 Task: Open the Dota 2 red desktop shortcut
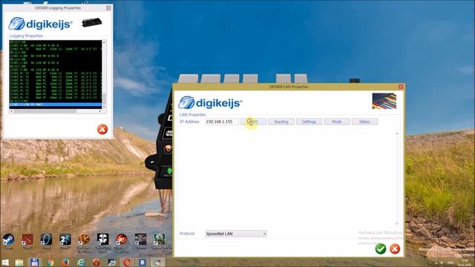click(x=27, y=240)
